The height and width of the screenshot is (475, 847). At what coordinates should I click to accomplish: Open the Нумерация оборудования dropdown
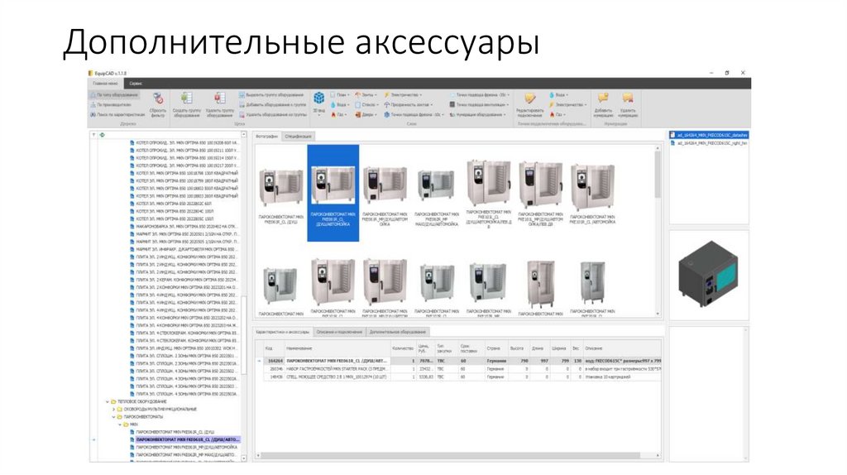tap(477, 114)
